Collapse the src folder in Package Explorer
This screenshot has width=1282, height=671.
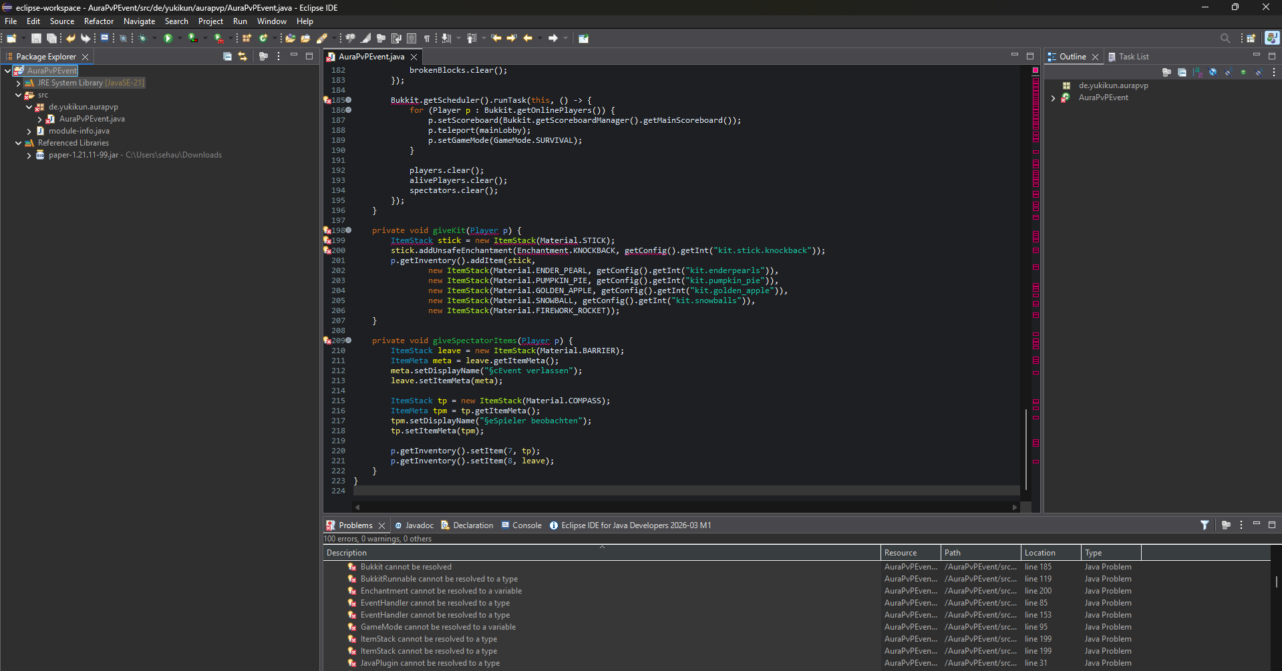click(18, 95)
